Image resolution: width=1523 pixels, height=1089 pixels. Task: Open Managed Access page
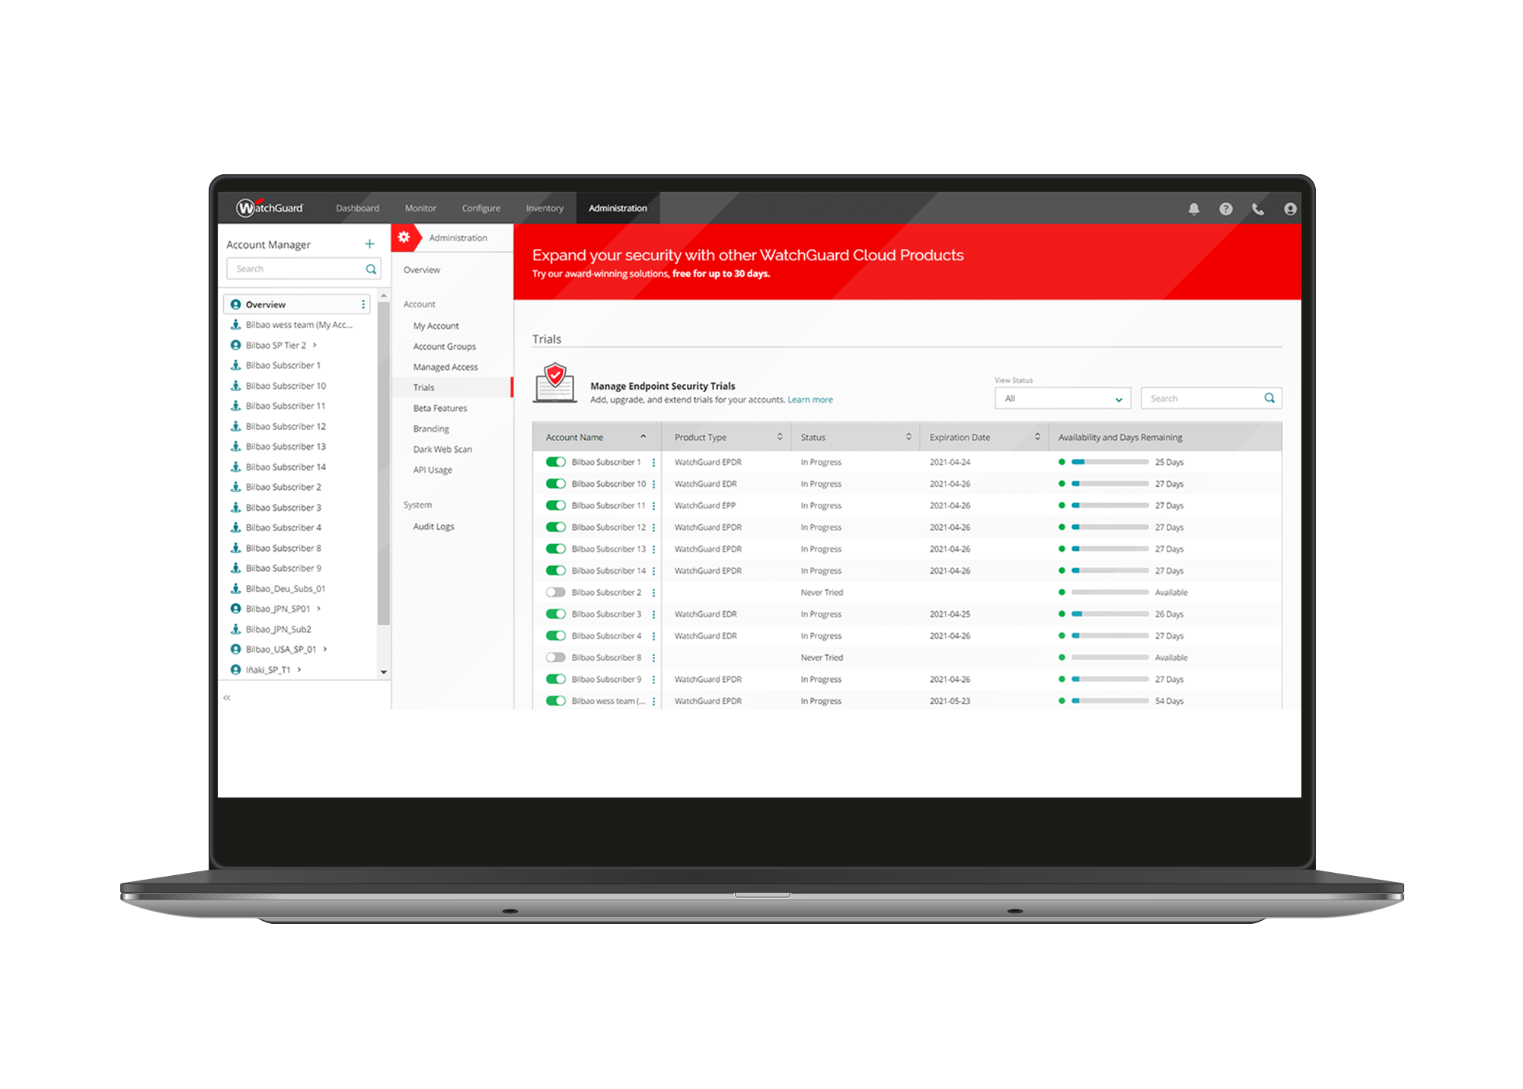(445, 367)
